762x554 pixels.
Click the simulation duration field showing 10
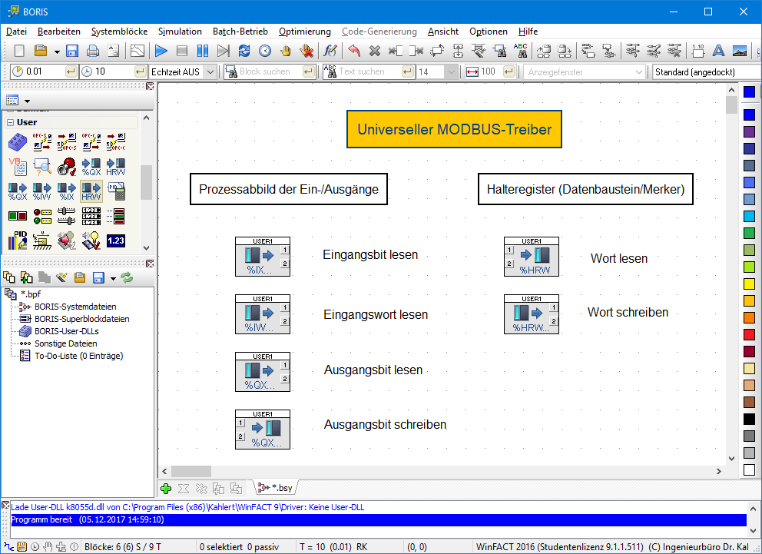tap(114, 71)
